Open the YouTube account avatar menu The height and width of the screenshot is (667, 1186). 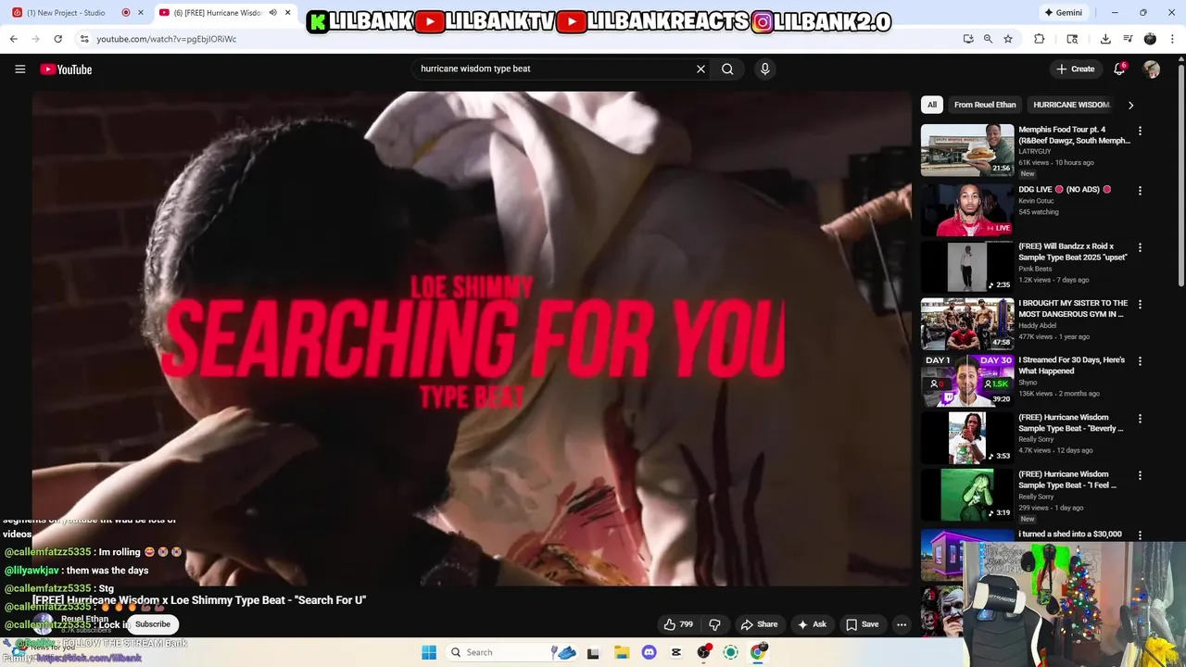click(1152, 69)
